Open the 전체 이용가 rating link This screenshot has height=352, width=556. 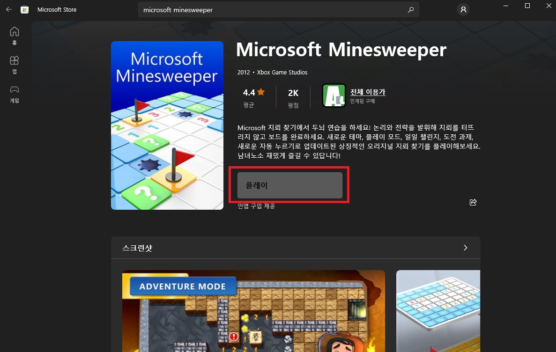pyautogui.click(x=368, y=92)
